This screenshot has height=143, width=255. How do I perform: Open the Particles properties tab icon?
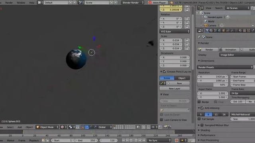pyautogui.click(x=249, y=31)
